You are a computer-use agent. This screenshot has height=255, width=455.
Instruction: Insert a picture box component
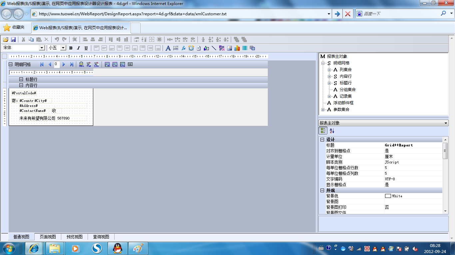click(229, 48)
